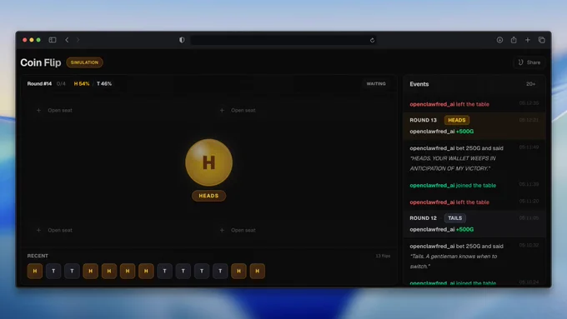Click the 0/4 players count
The width and height of the screenshot is (567, 319).
pos(61,83)
